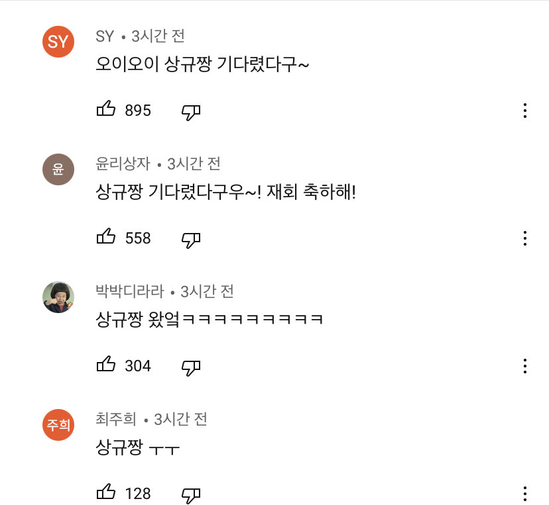Like 박박디라라's comment with 304 likes
Screen dimensions: 549x505
(106, 365)
